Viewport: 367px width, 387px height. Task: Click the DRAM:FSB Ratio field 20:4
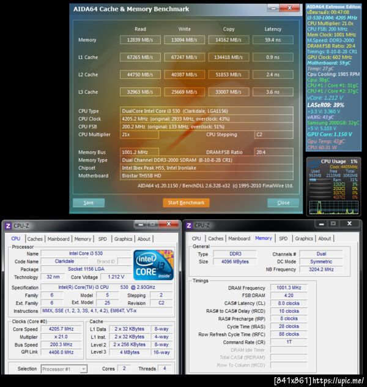(x=274, y=152)
